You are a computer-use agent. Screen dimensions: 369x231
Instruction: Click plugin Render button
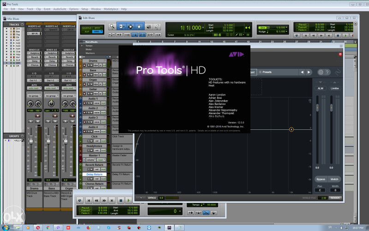point(335,198)
